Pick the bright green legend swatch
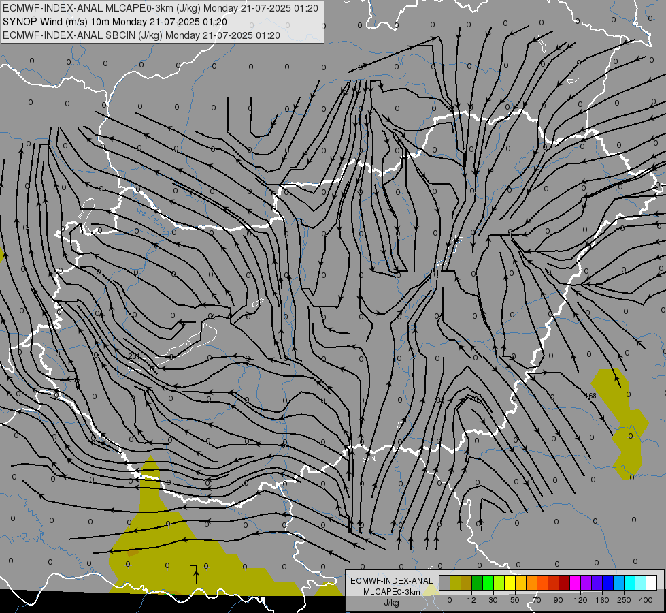 (488, 582)
